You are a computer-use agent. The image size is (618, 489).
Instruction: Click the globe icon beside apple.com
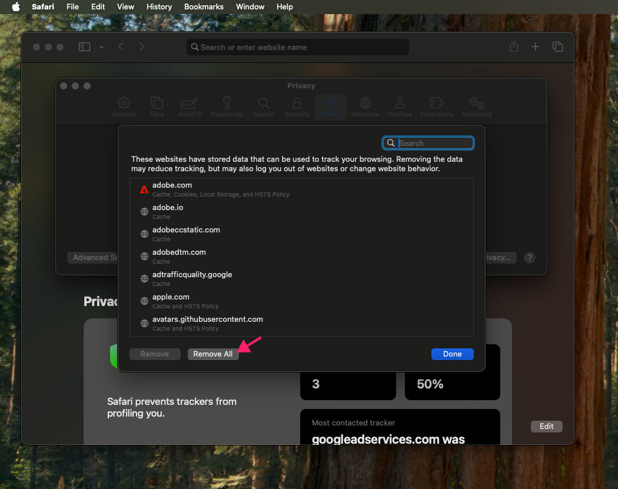144,301
